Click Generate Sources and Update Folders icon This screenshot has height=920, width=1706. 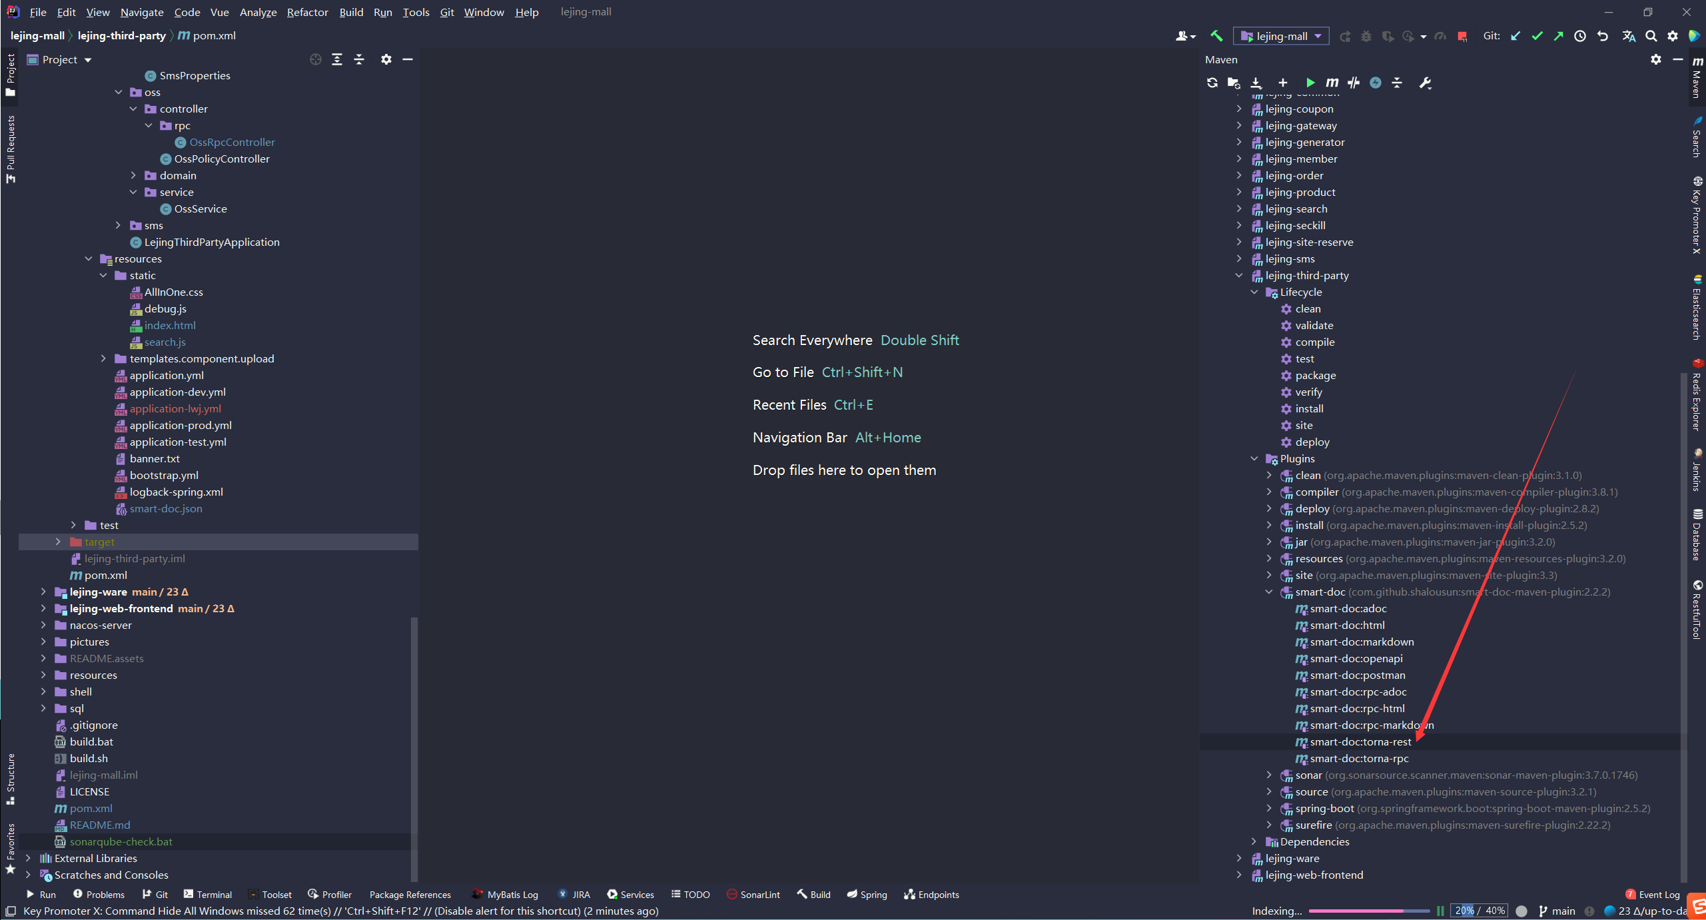1234,83
